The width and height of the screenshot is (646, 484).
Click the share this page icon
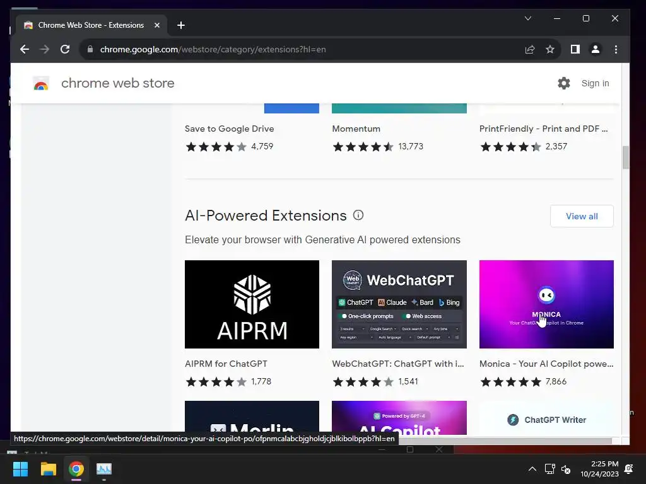530,49
